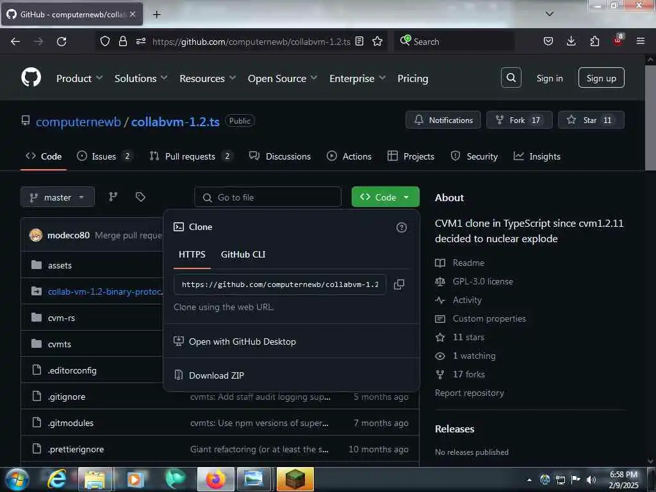The width and height of the screenshot is (656, 492).
Task: Open Projects tab
Action: [411, 156]
